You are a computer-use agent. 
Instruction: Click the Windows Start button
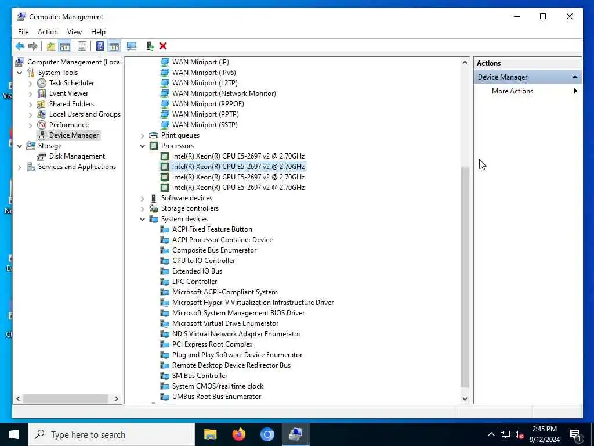[14, 434]
